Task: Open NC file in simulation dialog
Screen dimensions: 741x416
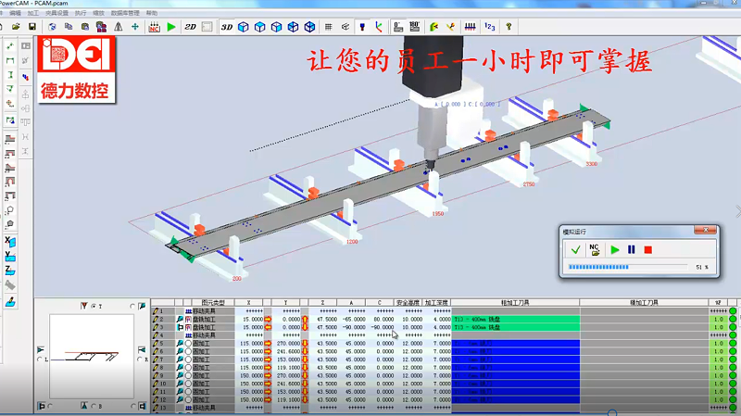Action: (595, 249)
